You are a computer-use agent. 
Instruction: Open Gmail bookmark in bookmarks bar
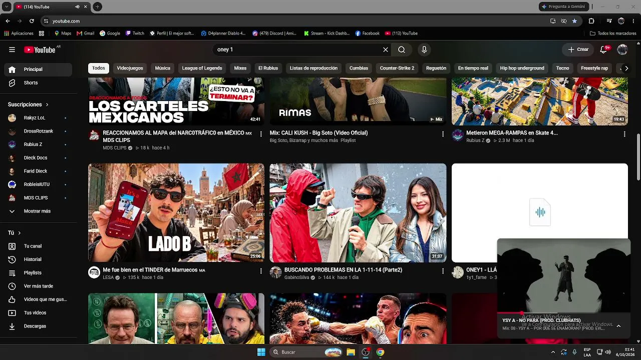(x=85, y=33)
